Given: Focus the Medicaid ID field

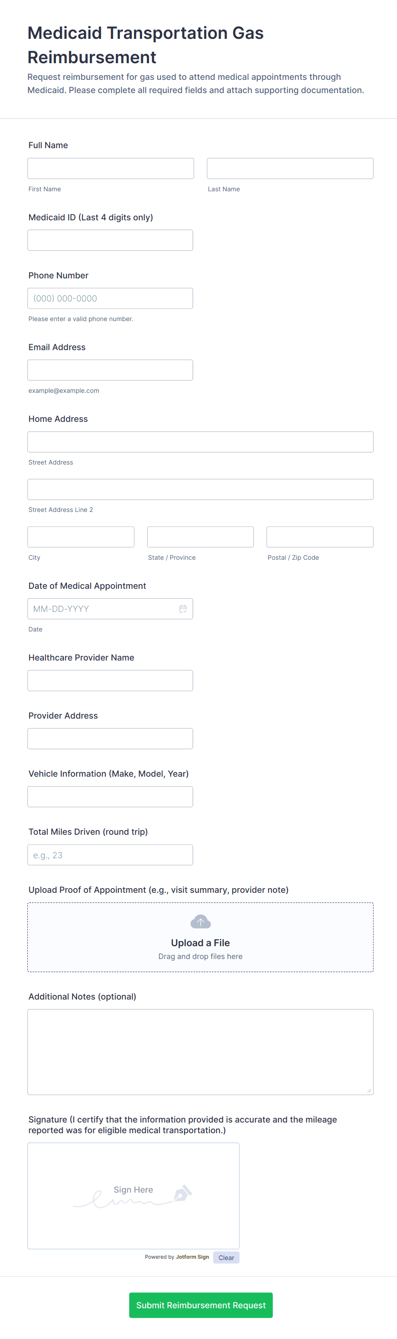Looking at the screenshot, I should pyautogui.click(x=110, y=240).
